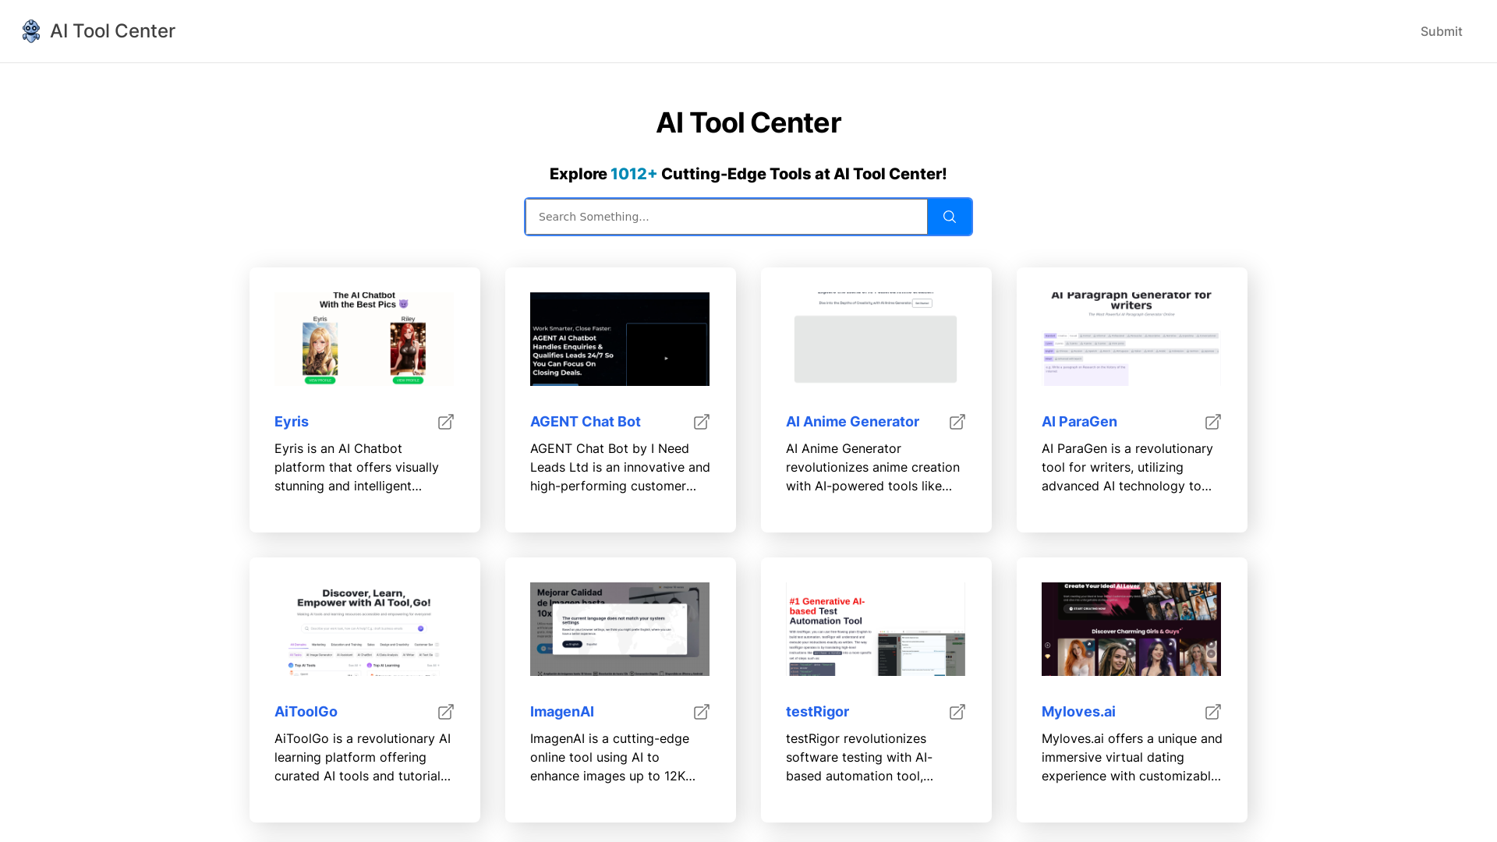1497x842 pixels.
Task: Click the ImagenAI description text
Action: [x=613, y=757]
